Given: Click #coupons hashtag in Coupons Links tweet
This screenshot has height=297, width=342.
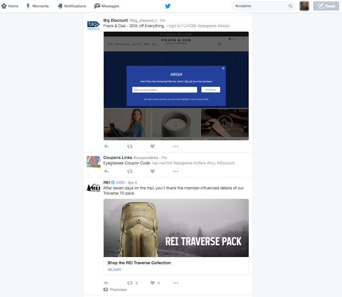Looking at the screenshot, I should [x=183, y=163].
